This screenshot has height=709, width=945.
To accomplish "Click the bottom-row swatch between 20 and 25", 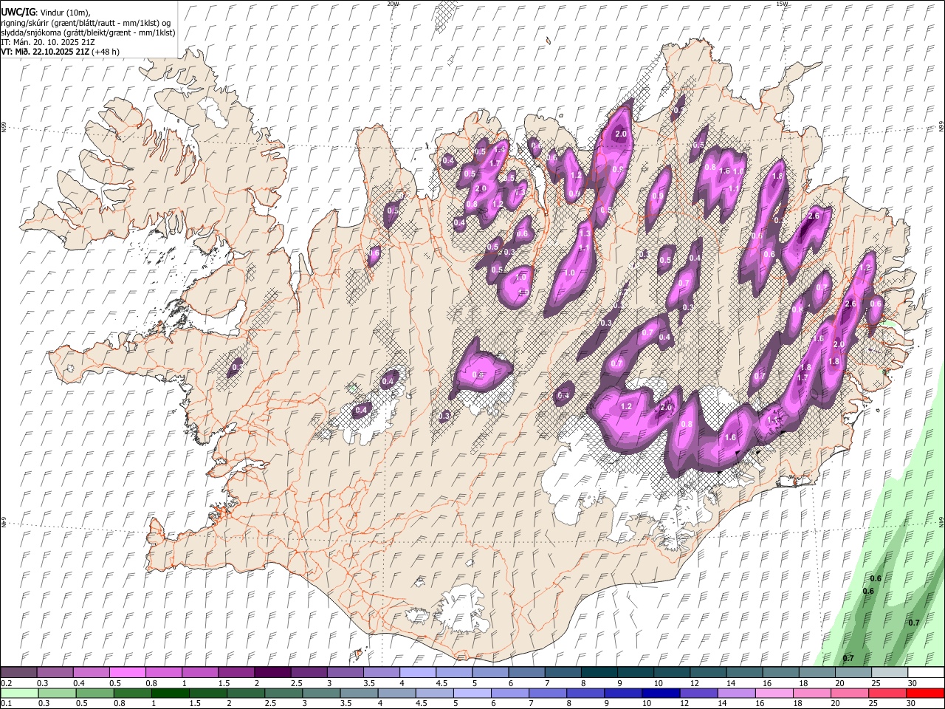I will tap(849, 693).
